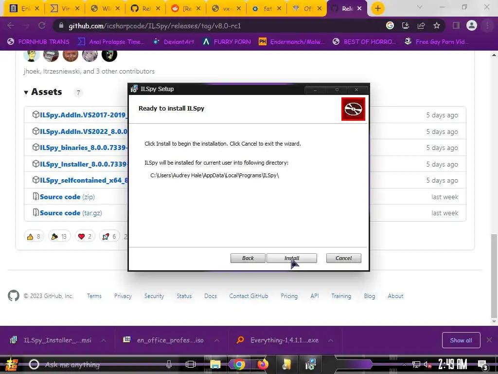The width and height of the screenshot is (498, 374).
Task: Download ILSpy_selfcontained_x64 asset
Action: click(x=84, y=180)
